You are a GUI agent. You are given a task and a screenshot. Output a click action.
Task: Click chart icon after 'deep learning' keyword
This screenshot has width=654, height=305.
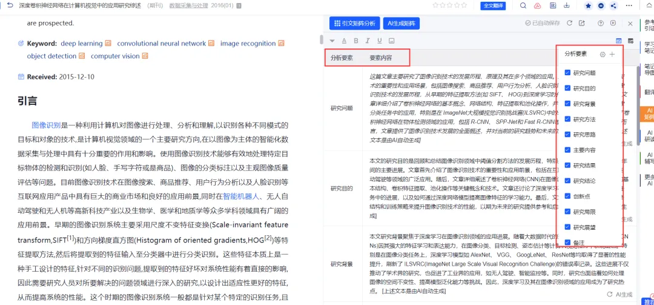pyautogui.click(x=108, y=44)
